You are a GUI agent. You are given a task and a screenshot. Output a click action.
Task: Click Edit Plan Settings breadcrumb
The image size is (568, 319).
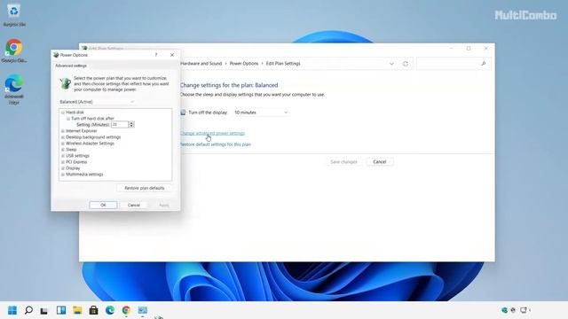pyautogui.click(x=283, y=64)
